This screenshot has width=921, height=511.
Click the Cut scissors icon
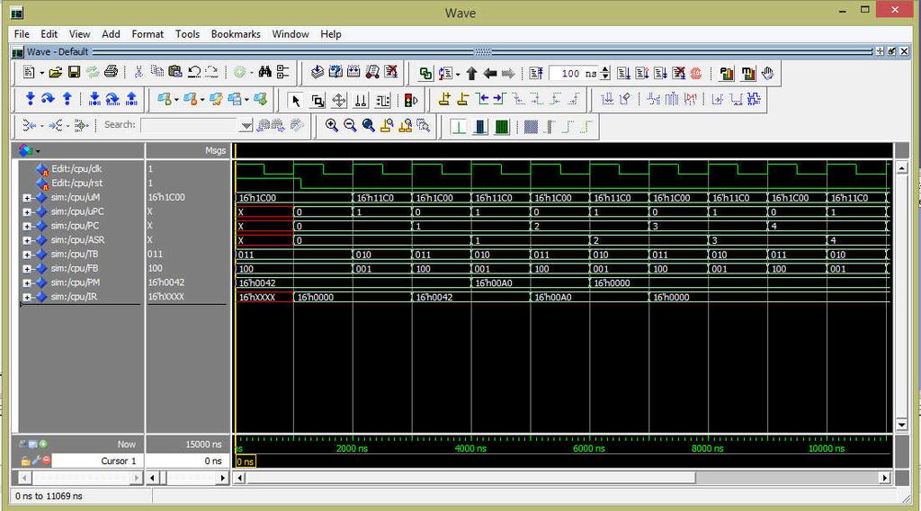[x=139, y=72]
